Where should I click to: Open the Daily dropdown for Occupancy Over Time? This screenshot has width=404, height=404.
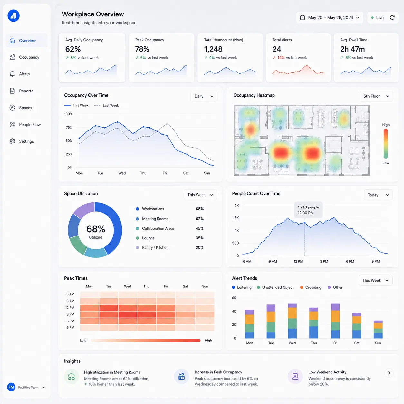click(204, 96)
